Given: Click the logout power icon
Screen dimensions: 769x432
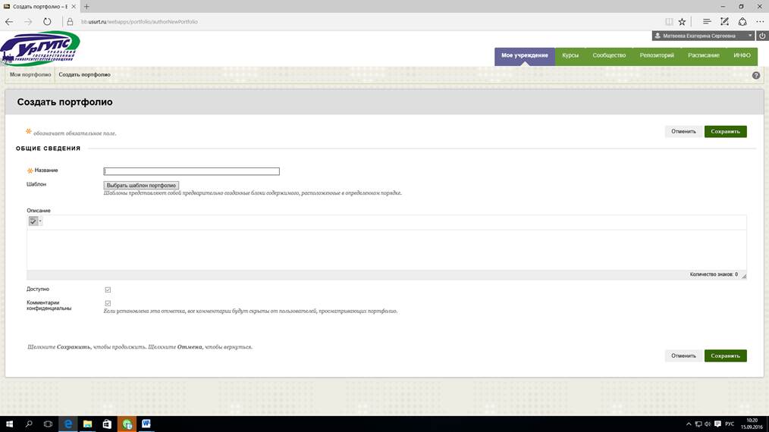Looking at the screenshot, I should (762, 36).
